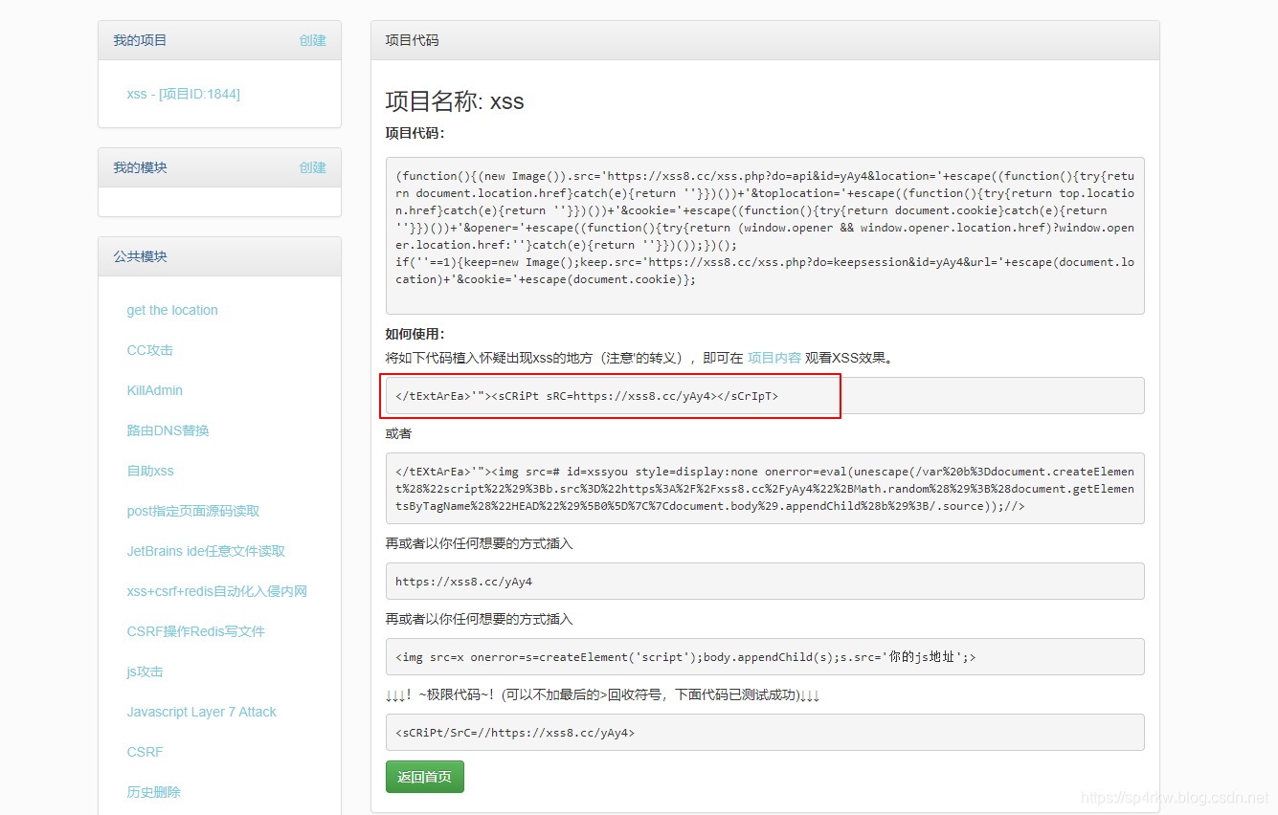
Task: Click the https://xss8.cc/yAy4 code box
Action: [x=765, y=581]
